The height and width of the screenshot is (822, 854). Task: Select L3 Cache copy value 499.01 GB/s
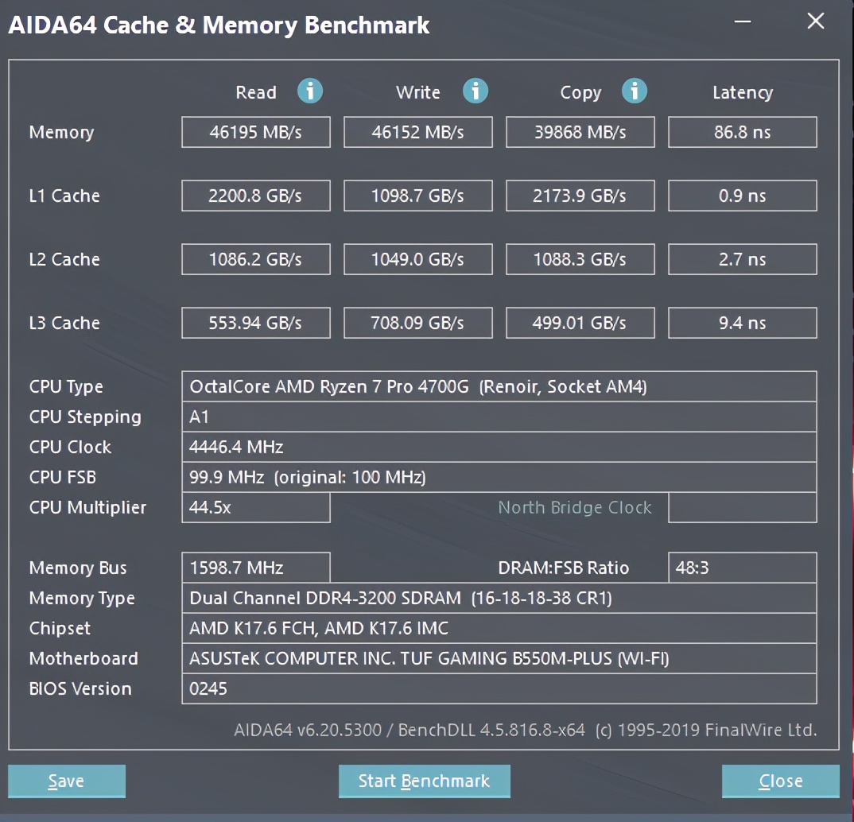[x=580, y=323]
